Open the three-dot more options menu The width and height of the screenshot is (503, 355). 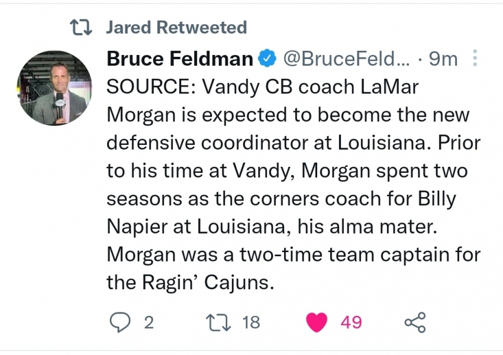(x=474, y=59)
